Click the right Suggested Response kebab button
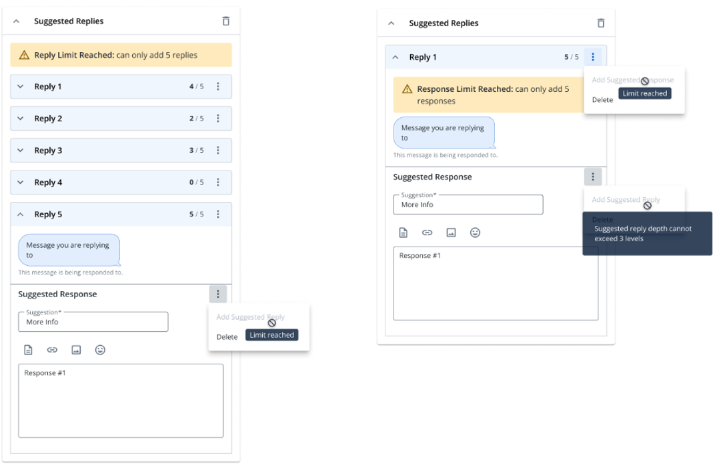Screen dimensions: 719x467 tap(593, 177)
